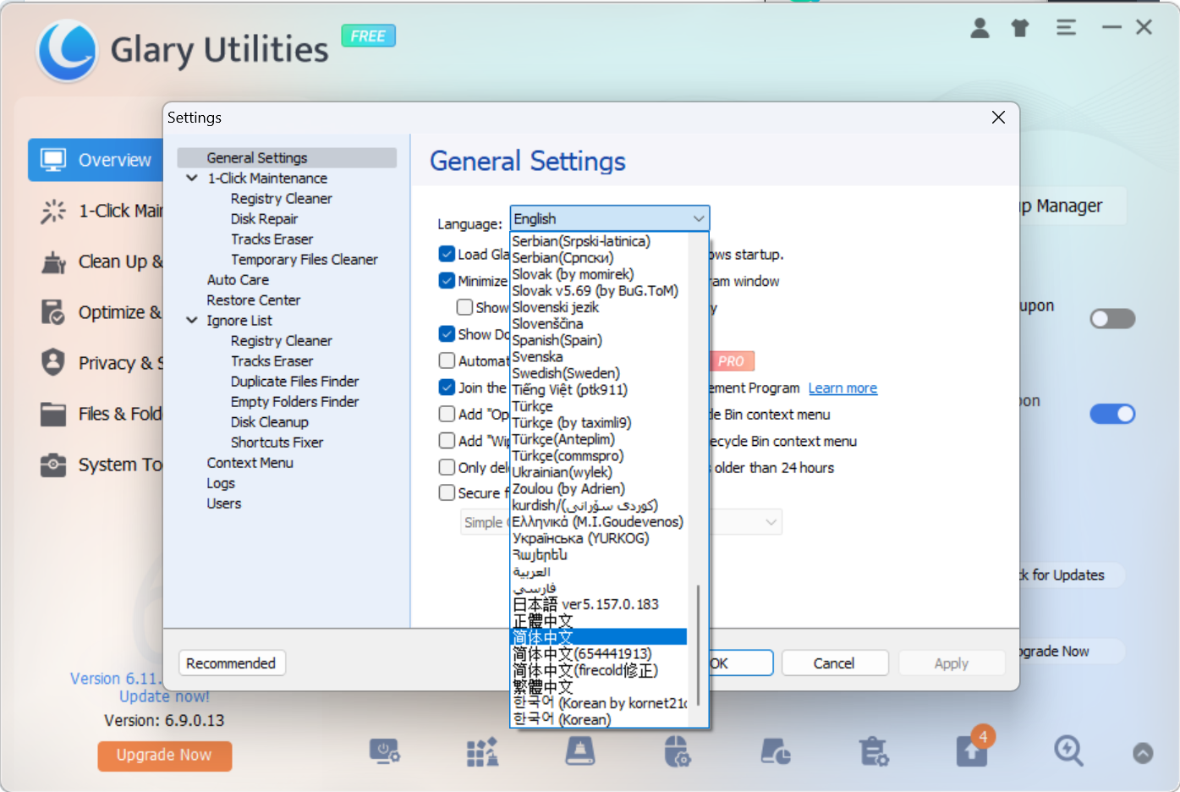1180x792 pixels.
Task: Click the orange Upgrade Now button
Action: [x=164, y=755]
